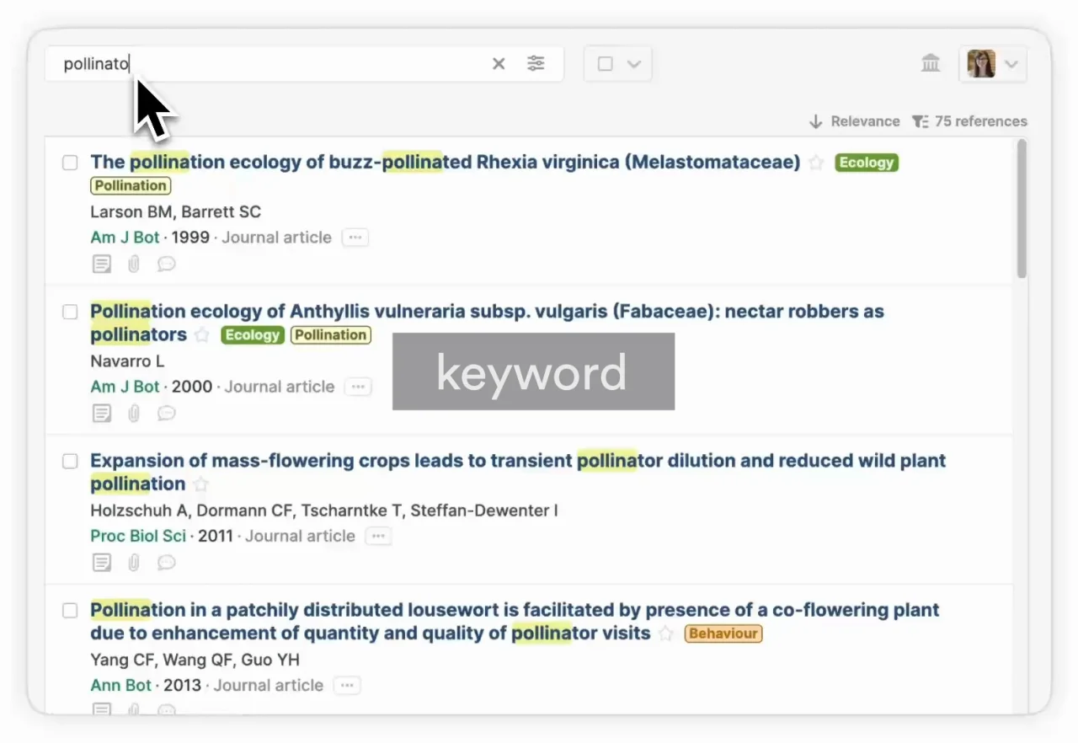Click attachment paperclip icon for Navarro article
This screenshot has height=743, width=1078.
134,414
